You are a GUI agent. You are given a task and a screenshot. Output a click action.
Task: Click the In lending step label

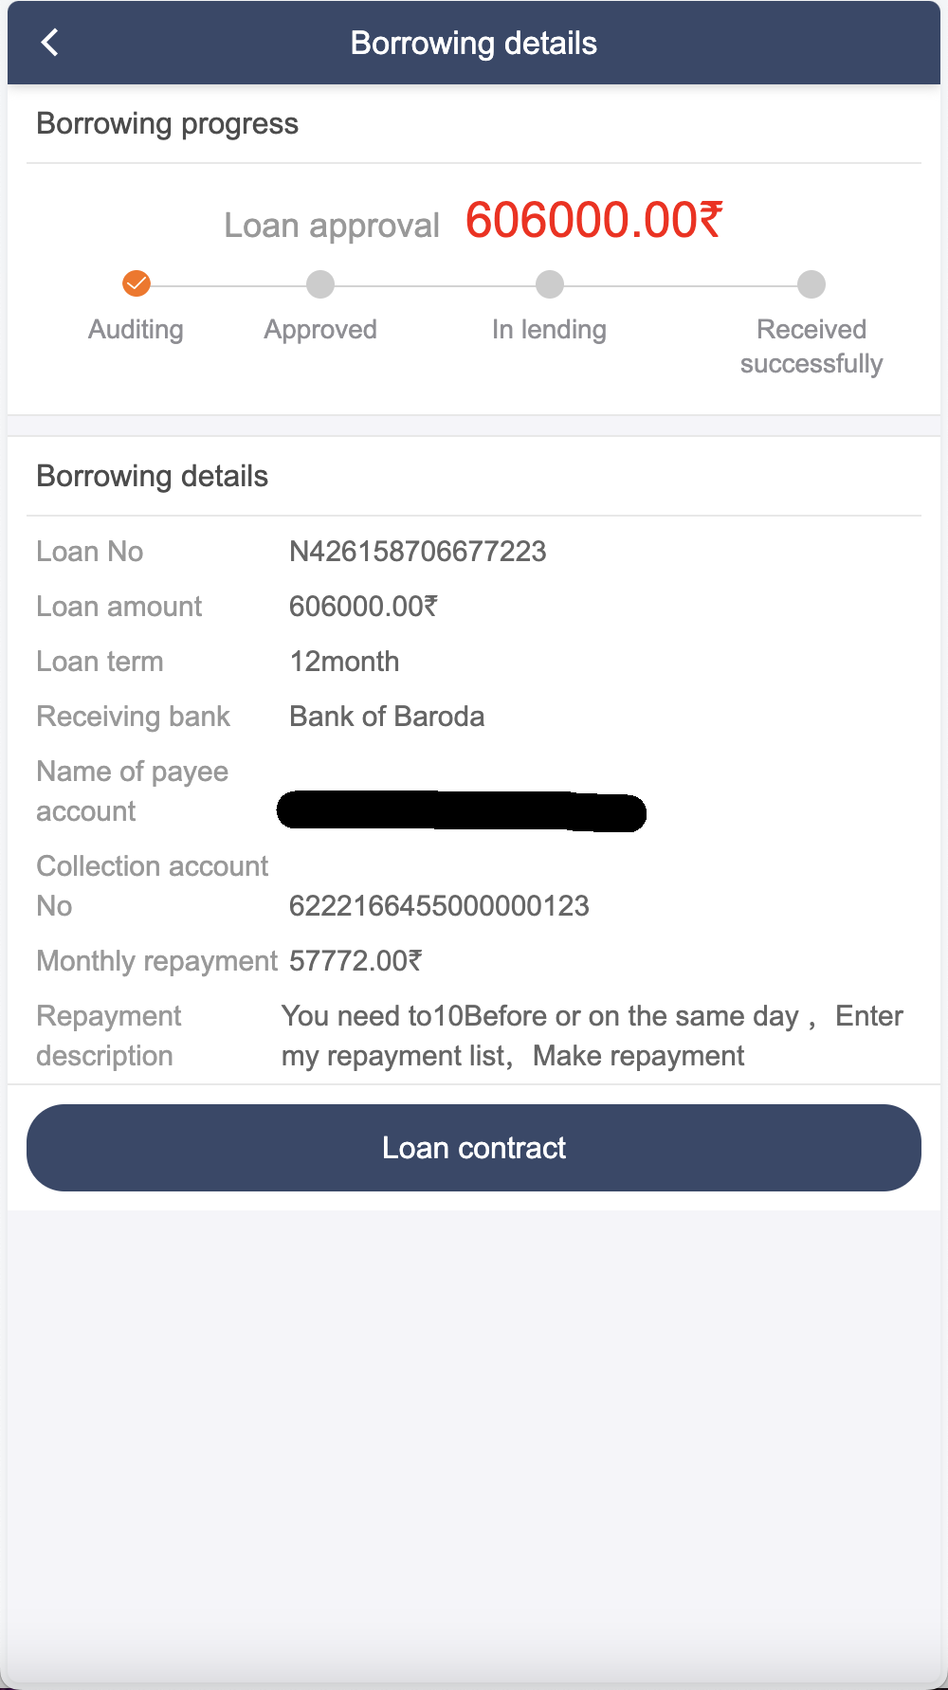[549, 330]
